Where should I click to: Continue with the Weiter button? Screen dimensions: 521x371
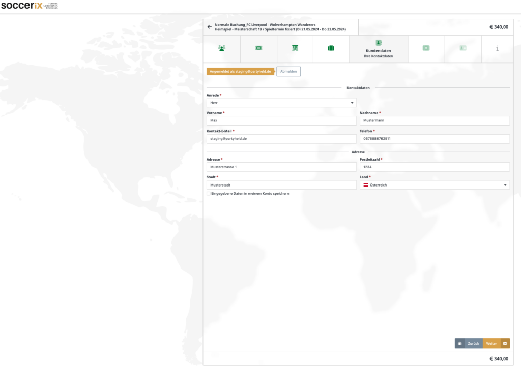click(x=497, y=344)
